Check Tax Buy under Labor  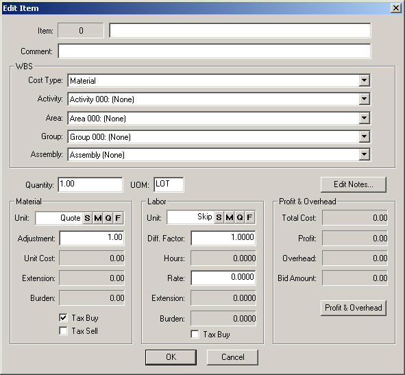point(195,334)
